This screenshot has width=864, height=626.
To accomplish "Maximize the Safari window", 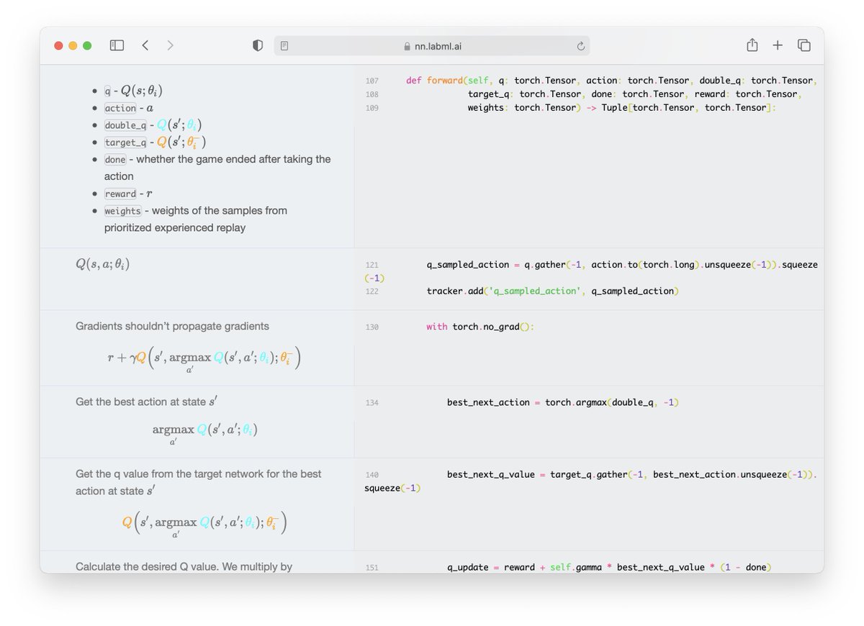I will 87,45.
